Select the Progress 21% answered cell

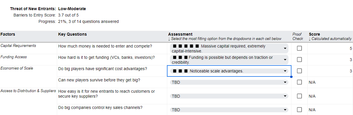(88, 21)
